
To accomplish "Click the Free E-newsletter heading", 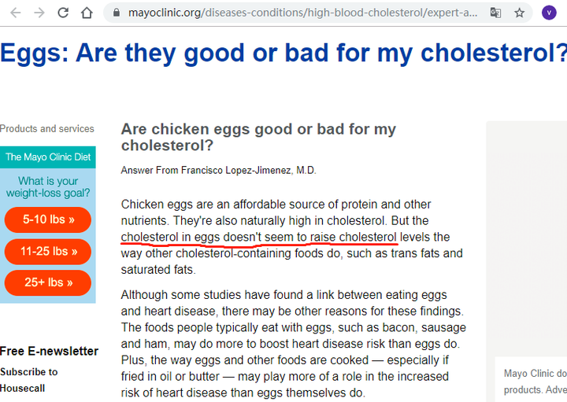I will point(50,351).
